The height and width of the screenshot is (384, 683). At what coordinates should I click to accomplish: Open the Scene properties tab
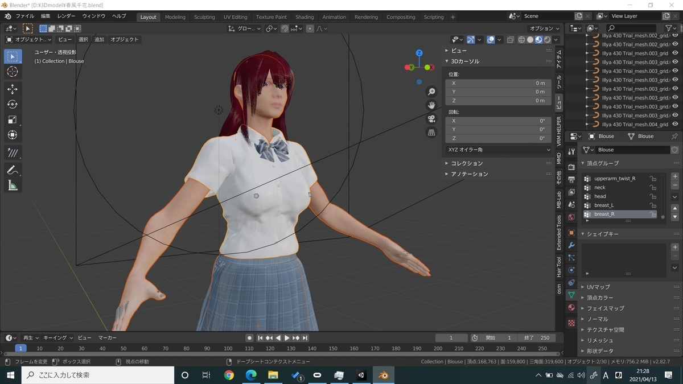click(571, 205)
